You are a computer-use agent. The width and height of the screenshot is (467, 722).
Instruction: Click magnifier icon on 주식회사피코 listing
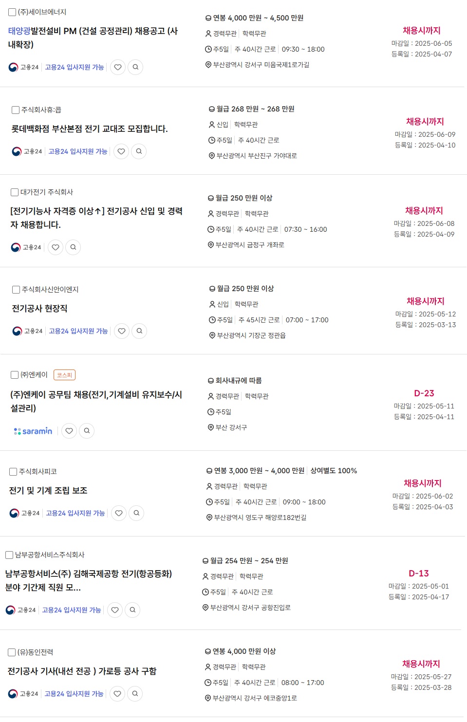tap(136, 513)
